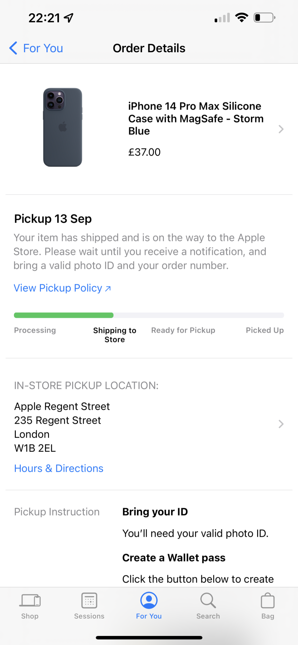Click the green order progress bar
The width and height of the screenshot is (298, 645).
click(x=64, y=315)
